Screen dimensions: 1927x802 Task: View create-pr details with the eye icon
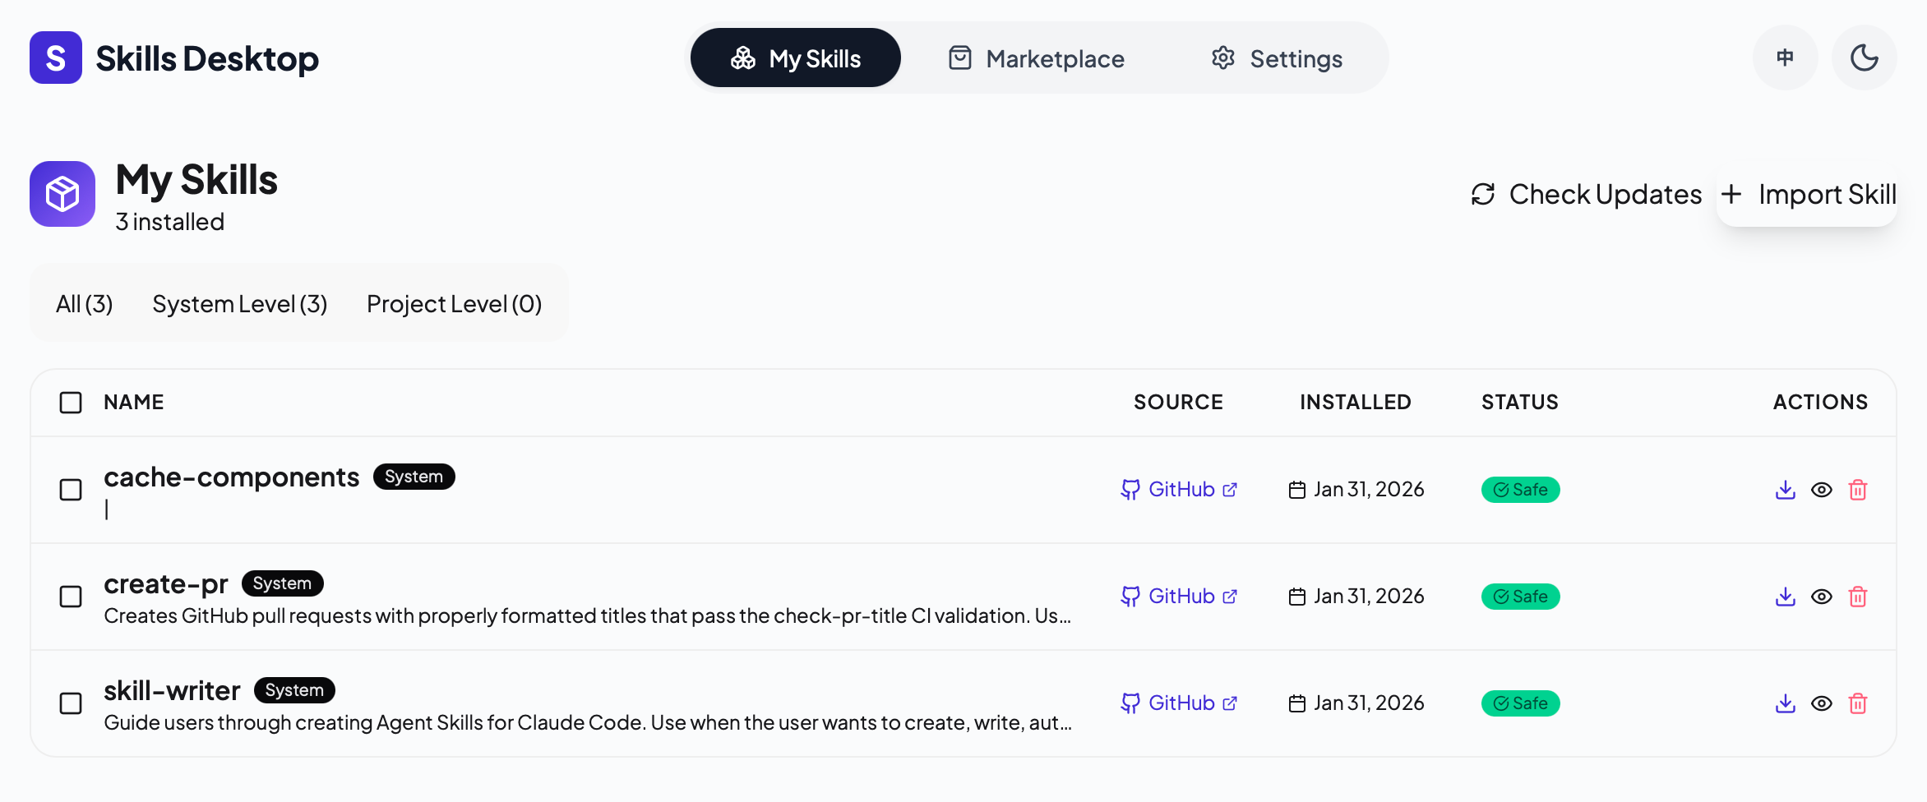coord(1821,597)
